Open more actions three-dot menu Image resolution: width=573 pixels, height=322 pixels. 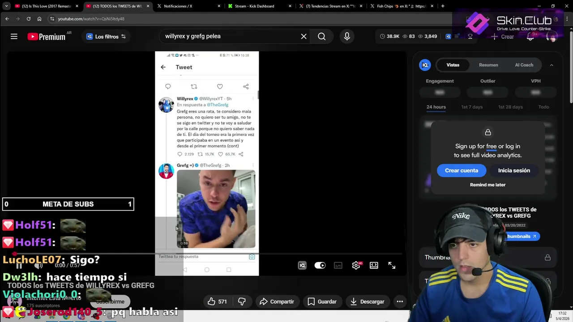(400, 301)
